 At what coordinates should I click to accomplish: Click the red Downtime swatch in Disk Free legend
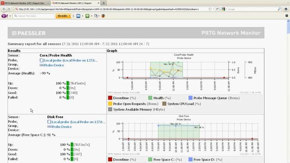110,159
